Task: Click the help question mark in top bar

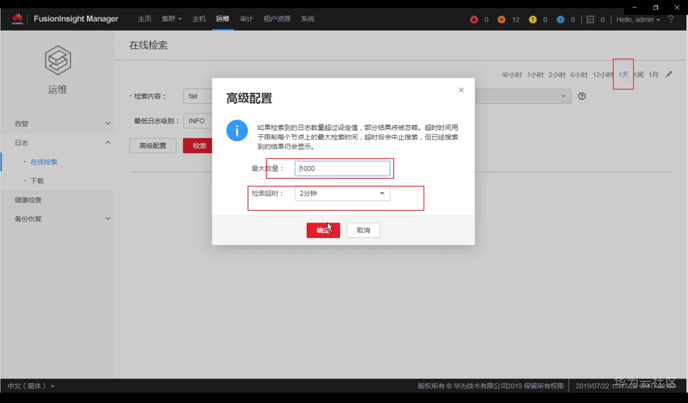Action: (x=671, y=19)
